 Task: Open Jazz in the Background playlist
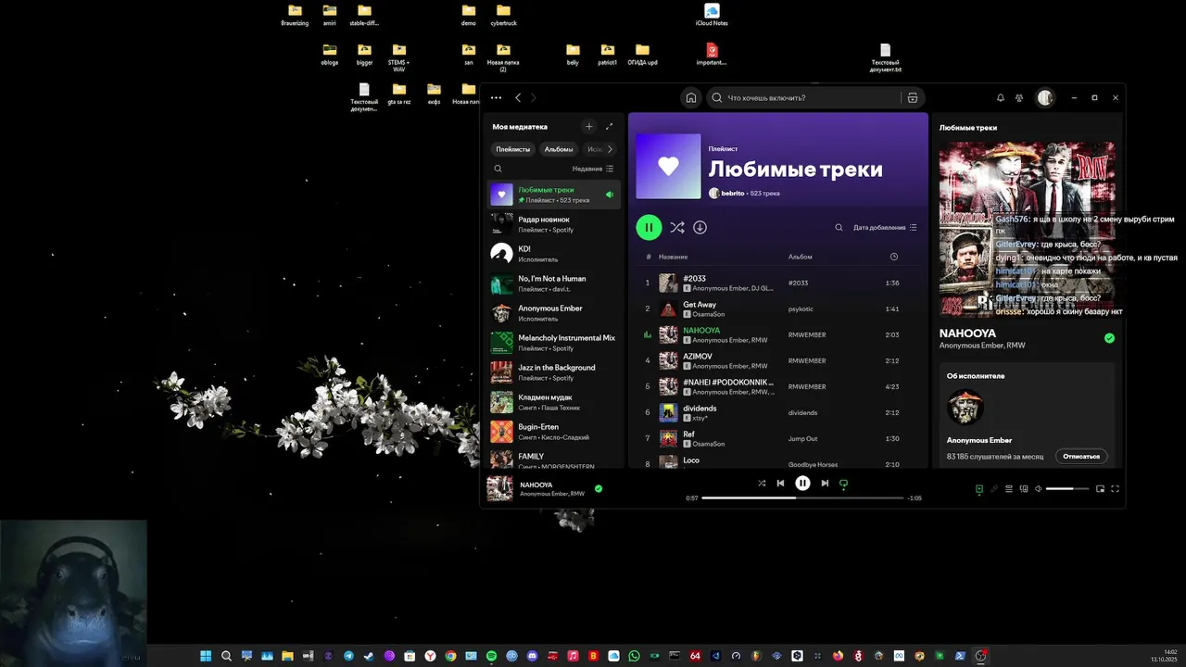click(554, 372)
